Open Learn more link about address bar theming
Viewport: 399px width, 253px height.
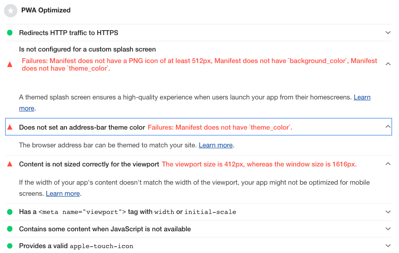pyautogui.click(x=216, y=145)
